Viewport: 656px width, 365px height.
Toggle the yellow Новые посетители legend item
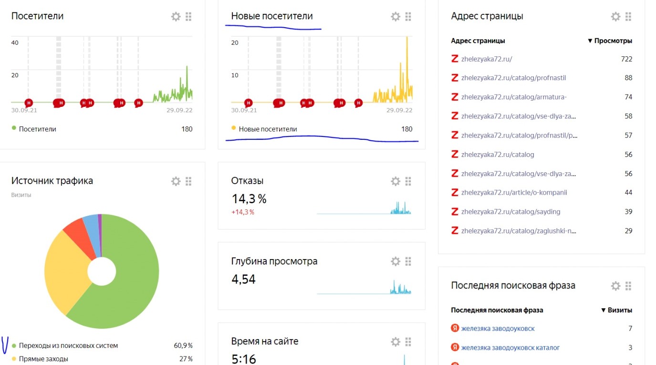[x=267, y=129]
